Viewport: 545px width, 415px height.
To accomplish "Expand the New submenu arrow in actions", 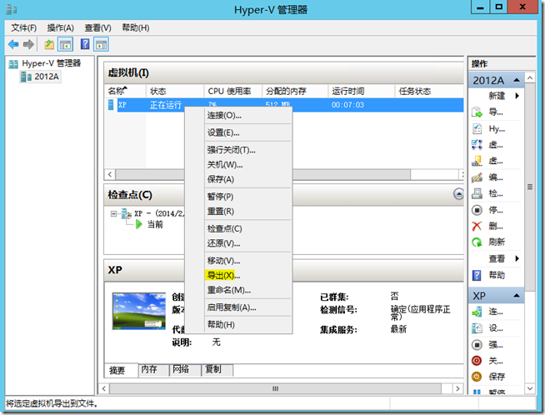I will click(x=517, y=96).
